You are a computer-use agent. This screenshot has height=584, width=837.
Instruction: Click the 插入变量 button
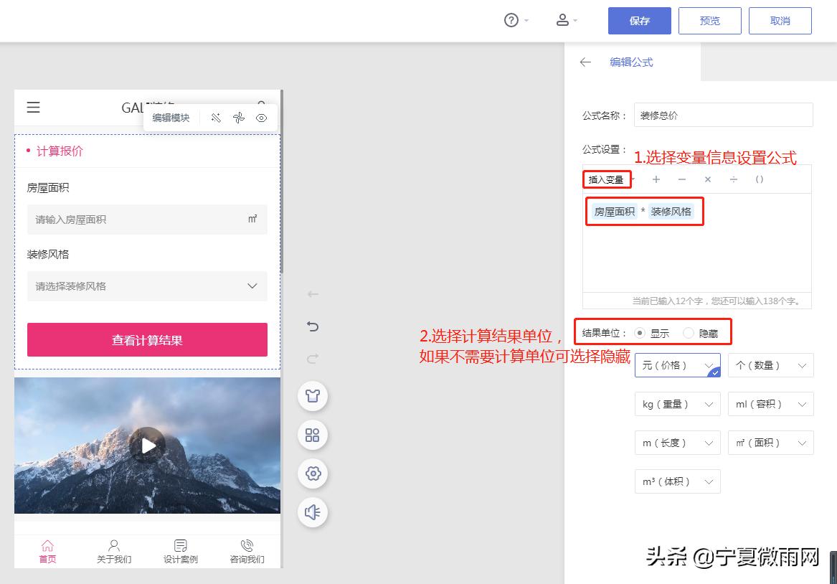point(606,180)
